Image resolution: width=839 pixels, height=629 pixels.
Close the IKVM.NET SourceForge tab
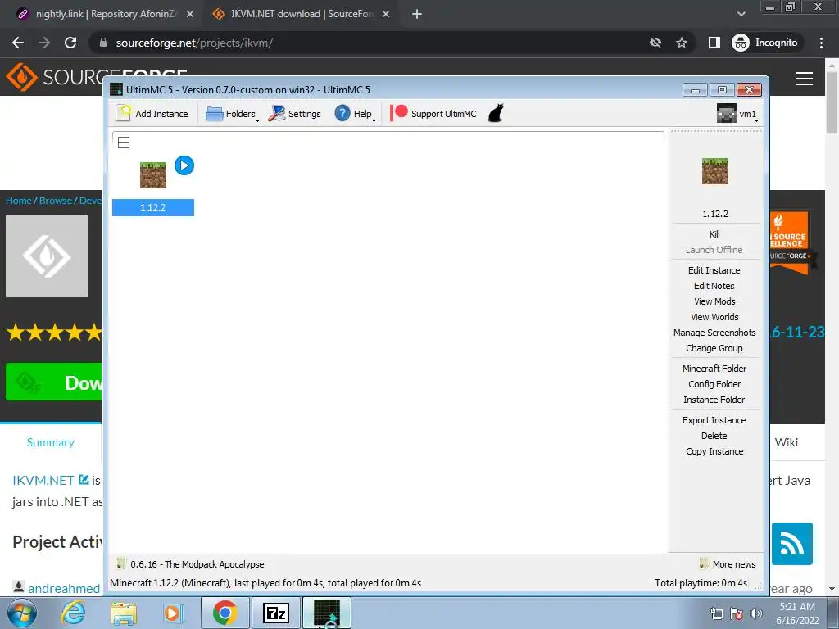[x=386, y=15]
